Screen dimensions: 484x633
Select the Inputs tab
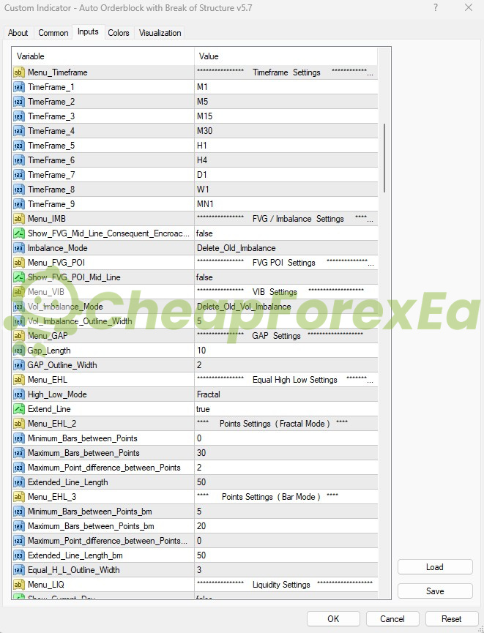[88, 32]
